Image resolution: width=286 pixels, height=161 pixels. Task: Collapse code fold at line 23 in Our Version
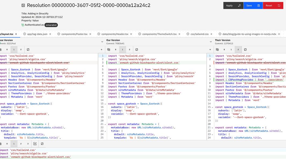105,131
